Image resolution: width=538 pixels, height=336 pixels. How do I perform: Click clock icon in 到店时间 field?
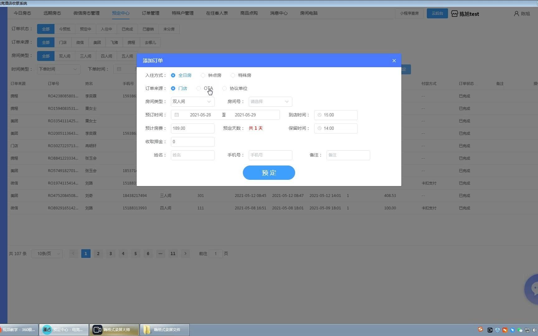(x=319, y=115)
